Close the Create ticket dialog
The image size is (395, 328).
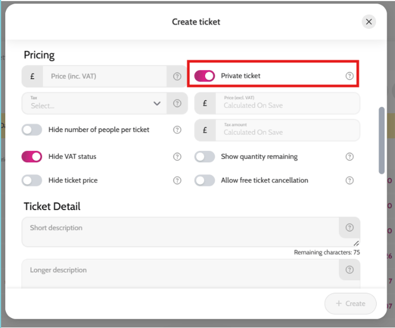pos(368,22)
